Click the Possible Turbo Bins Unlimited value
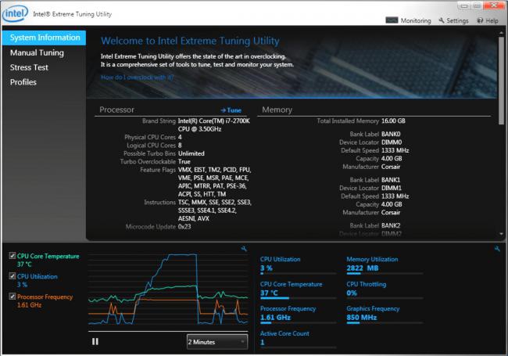Screen dimensions: 508x356 click(x=191, y=153)
